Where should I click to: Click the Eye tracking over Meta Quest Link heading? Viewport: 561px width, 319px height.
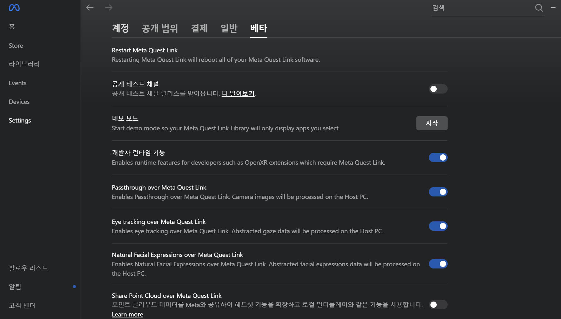click(x=159, y=222)
